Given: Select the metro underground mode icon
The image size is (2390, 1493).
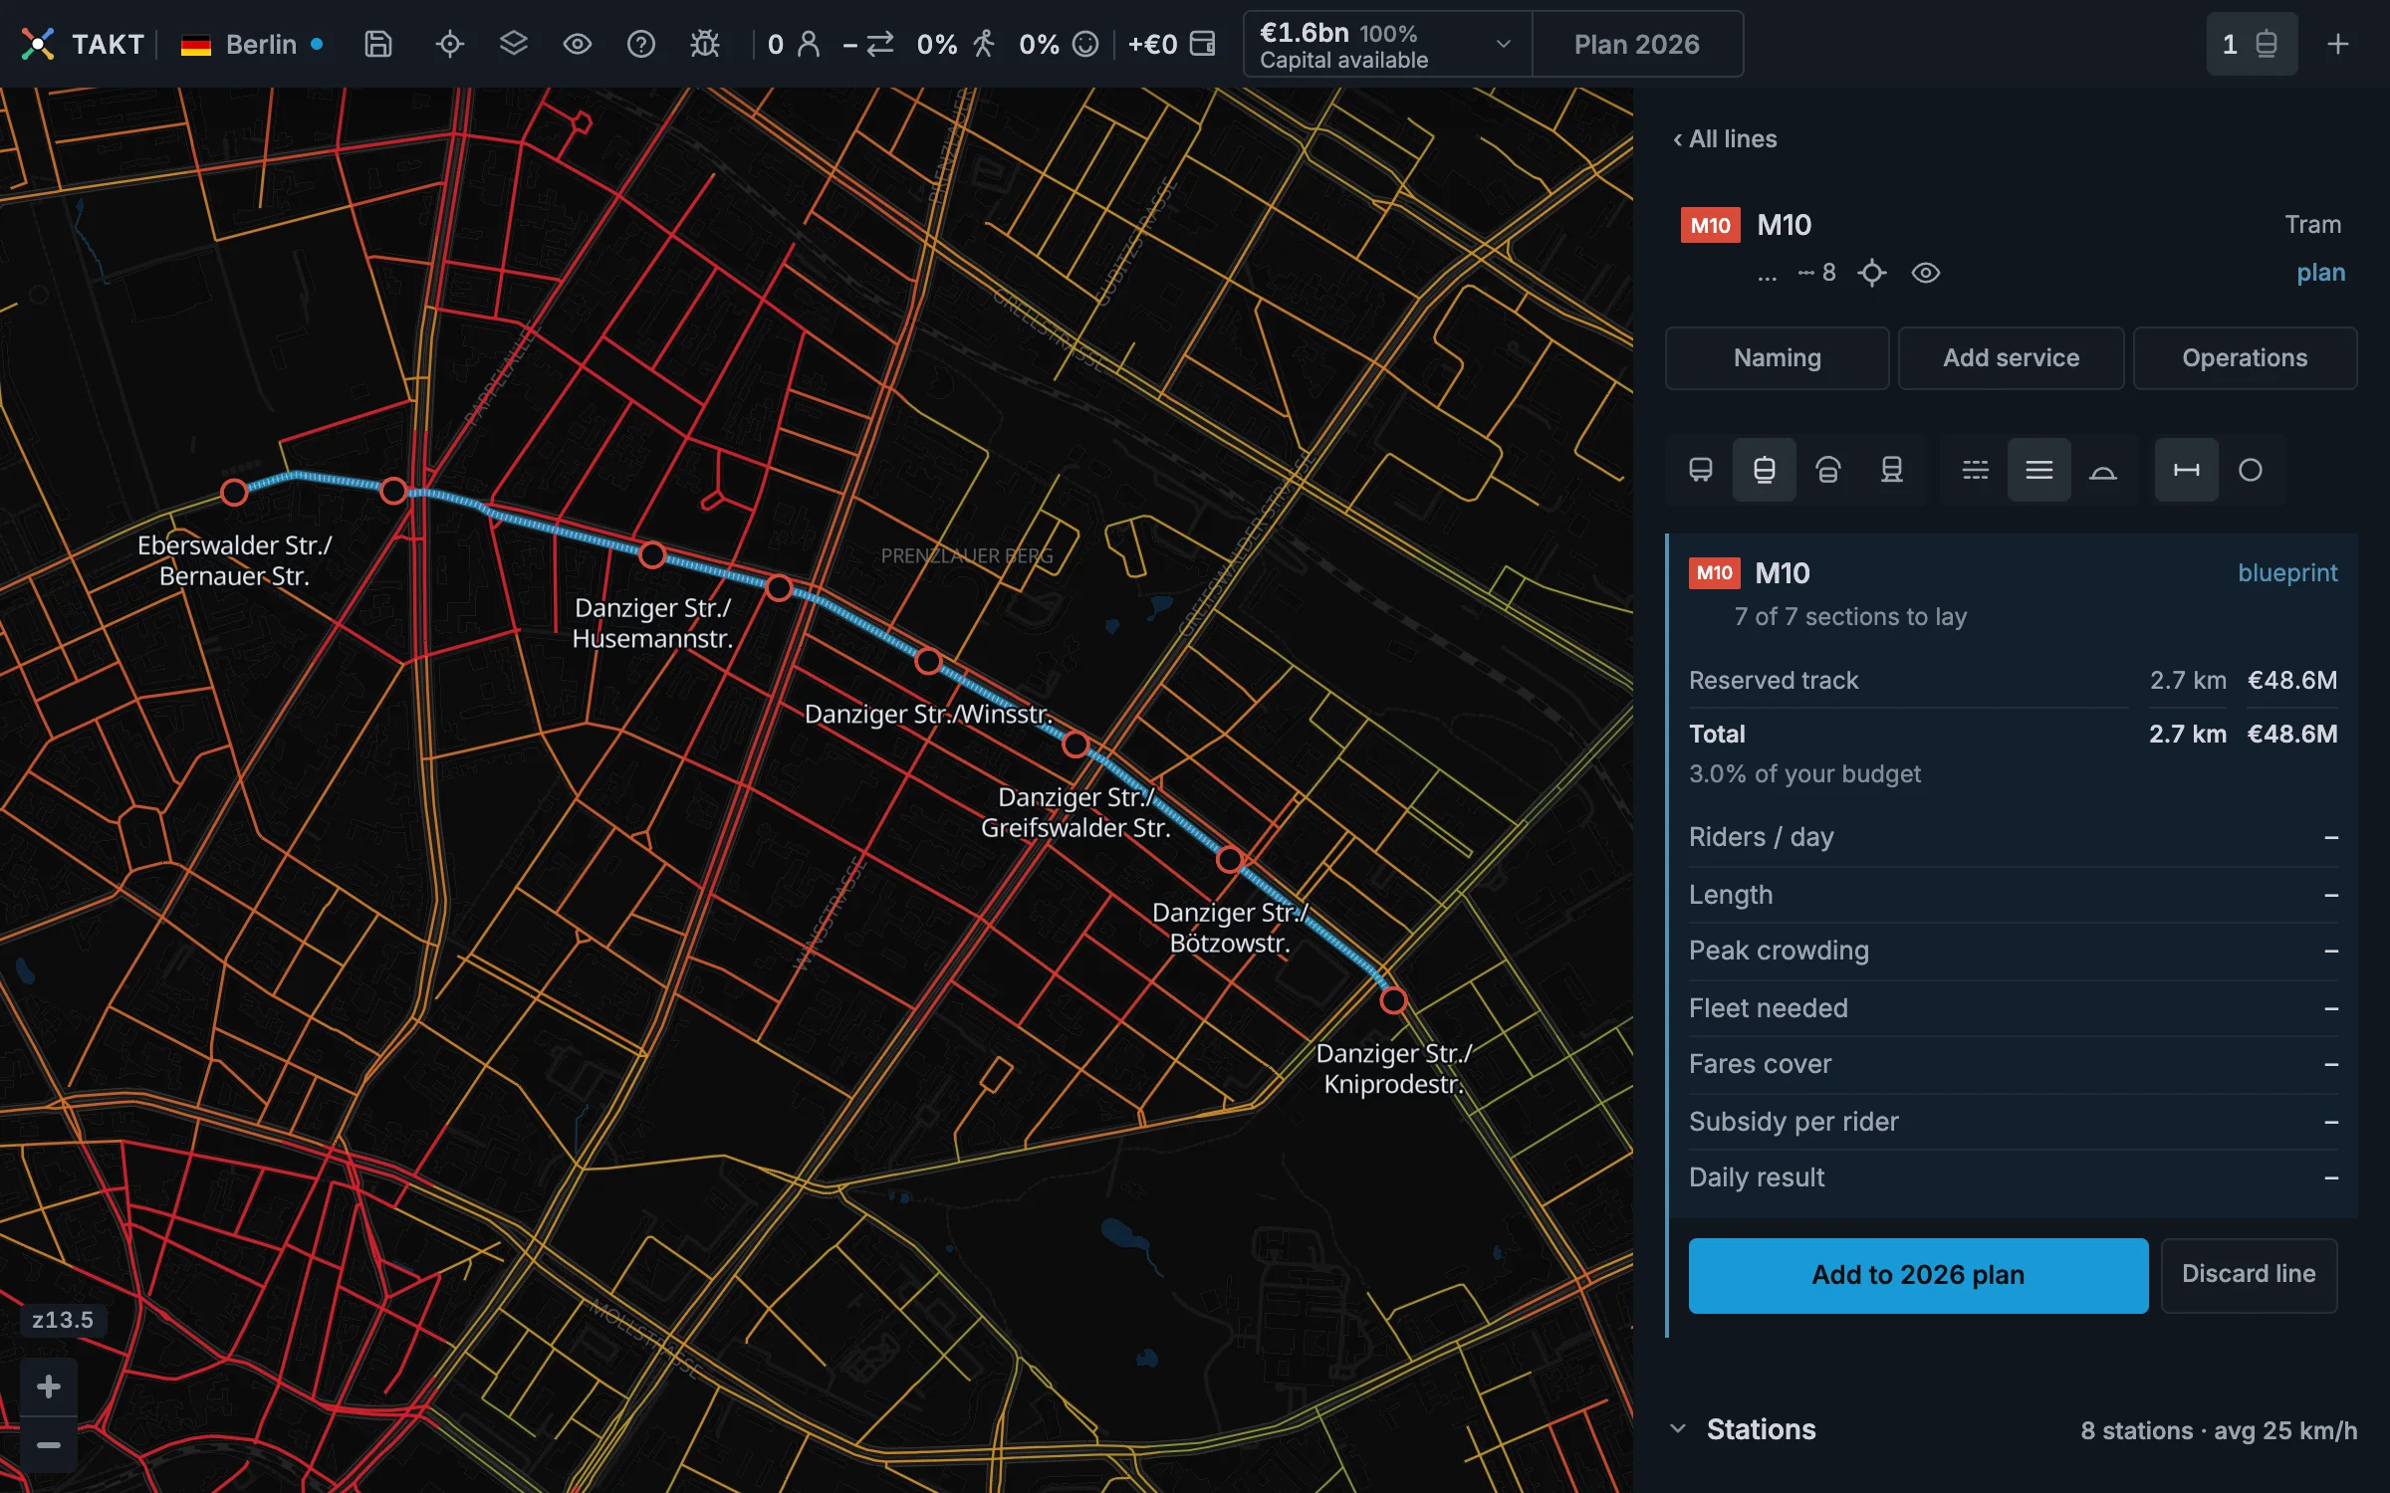Looking at the screenshot, I should click(x=1828, y=470).
